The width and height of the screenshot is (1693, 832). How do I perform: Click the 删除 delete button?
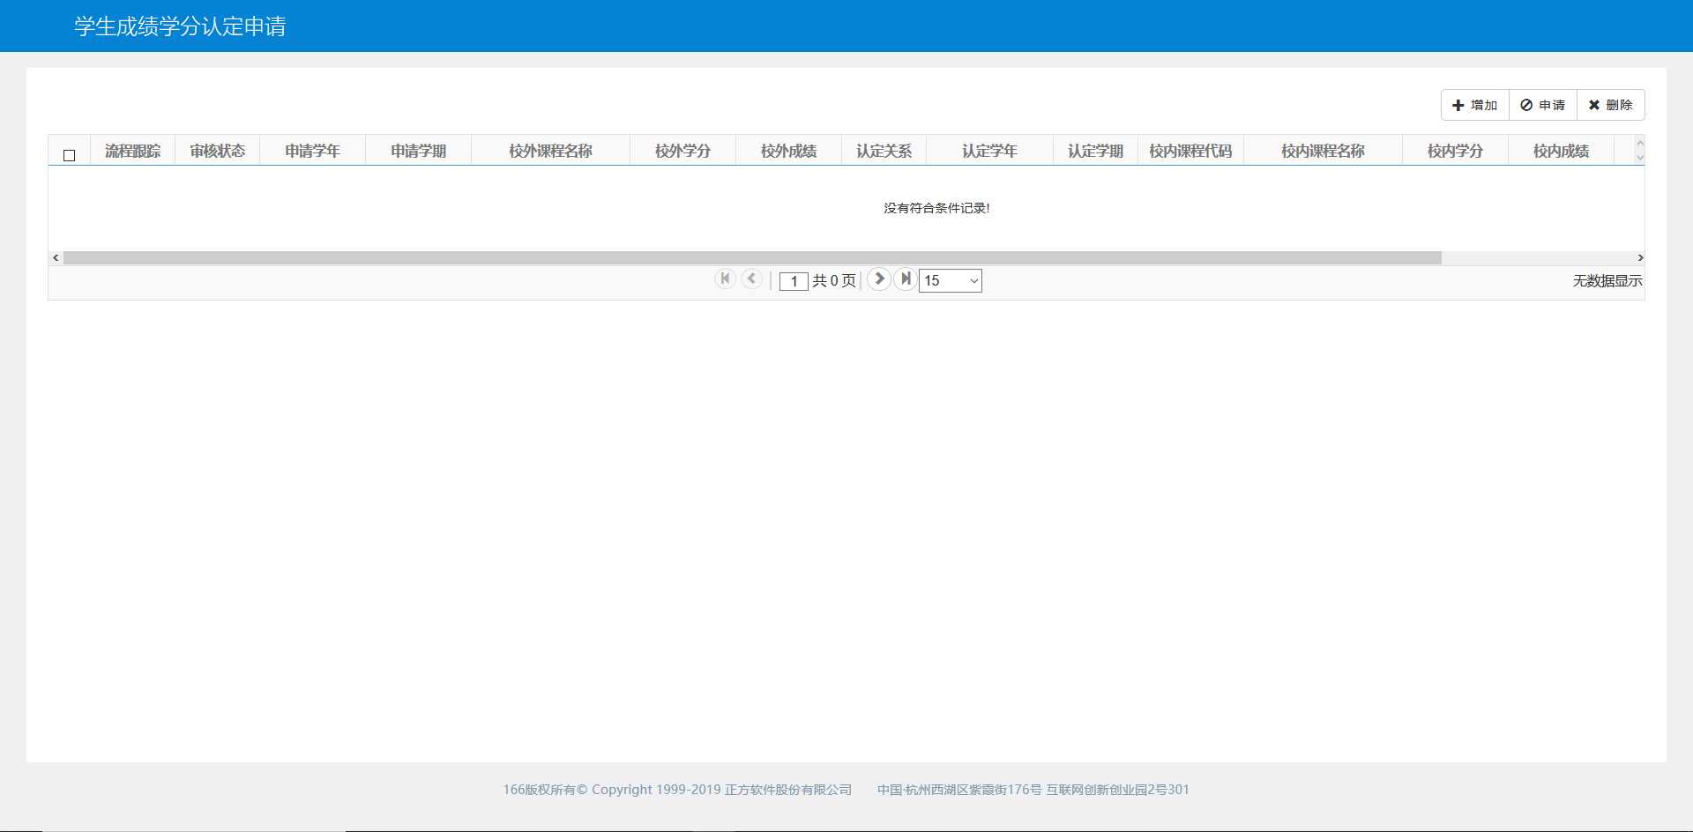coord(1611,105)
